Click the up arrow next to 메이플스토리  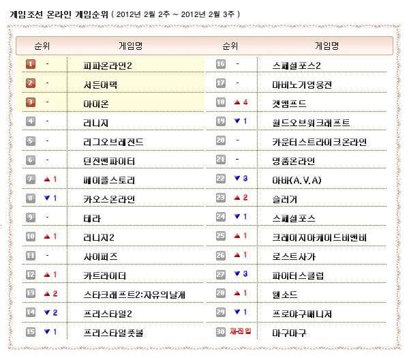click(x=46, y=180)
